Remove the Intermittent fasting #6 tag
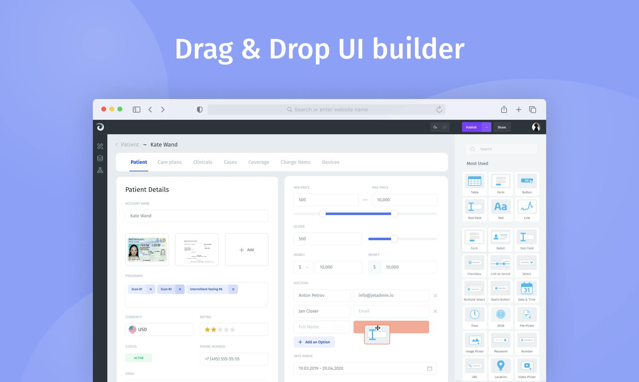Screen dimensions: 639x382 [x=233, y=289]
